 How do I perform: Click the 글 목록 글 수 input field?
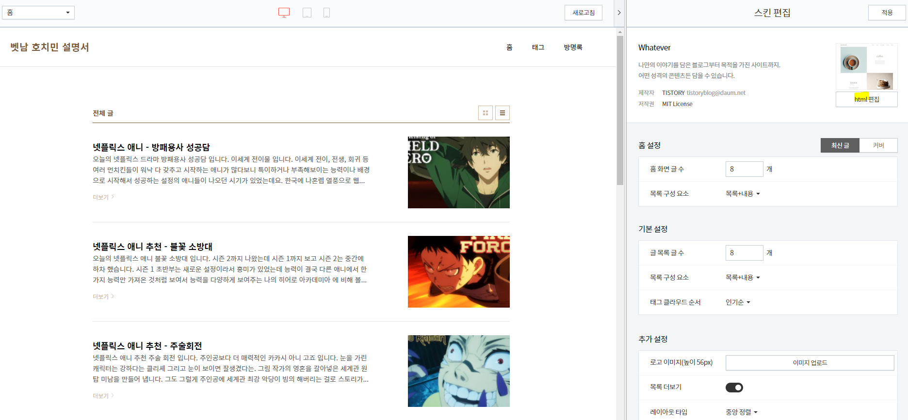(745, 253)
